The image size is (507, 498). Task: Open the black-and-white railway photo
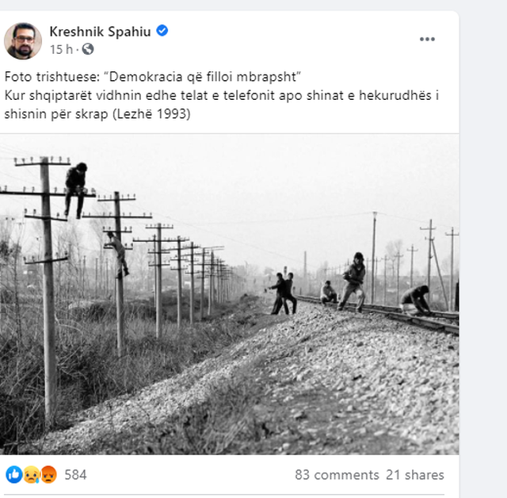pos(229,294)
